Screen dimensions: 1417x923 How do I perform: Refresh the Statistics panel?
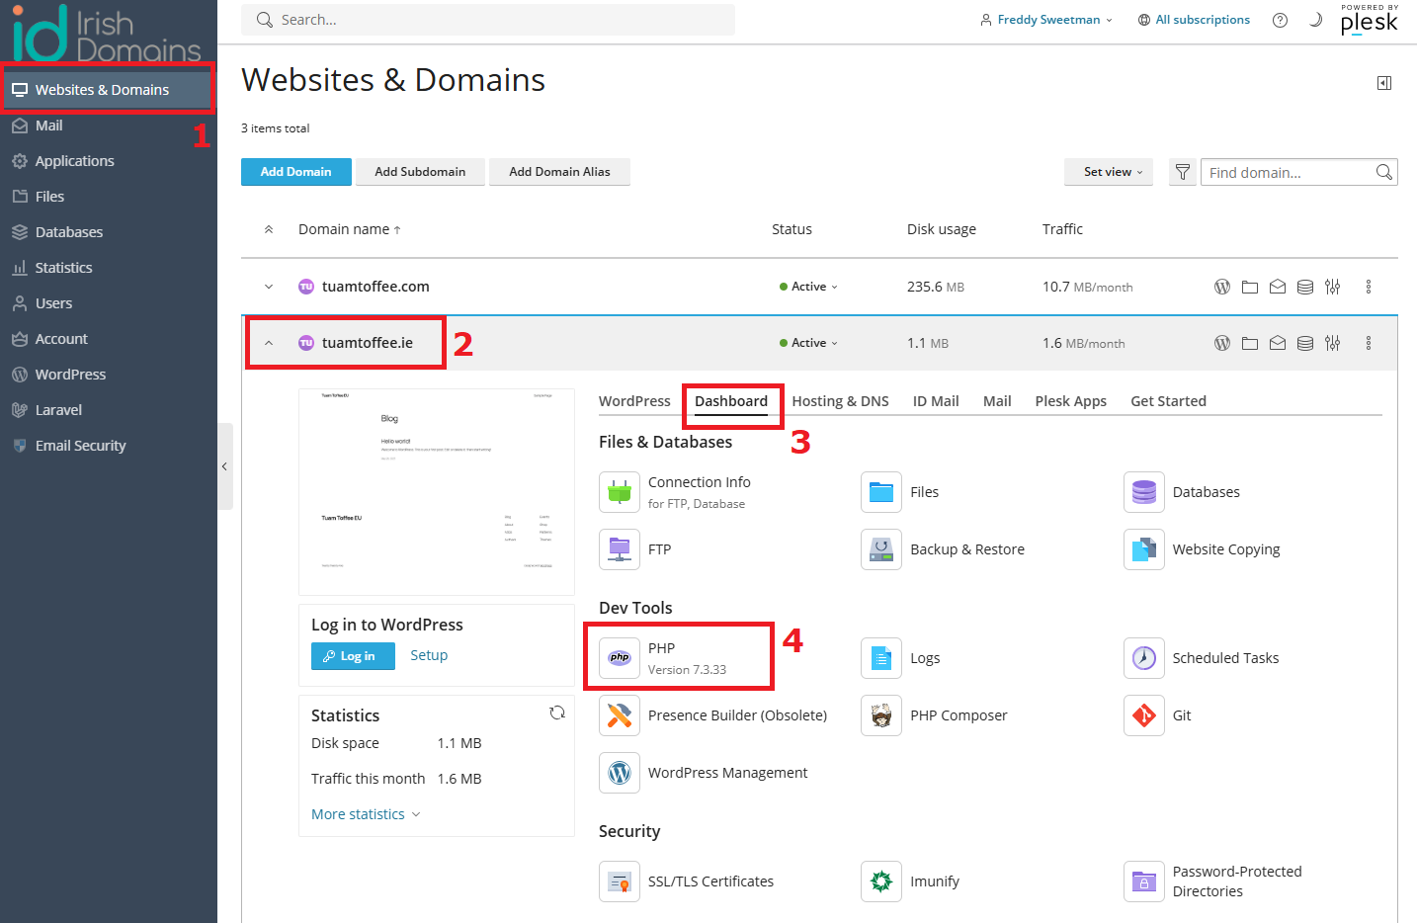click(557, 713)
